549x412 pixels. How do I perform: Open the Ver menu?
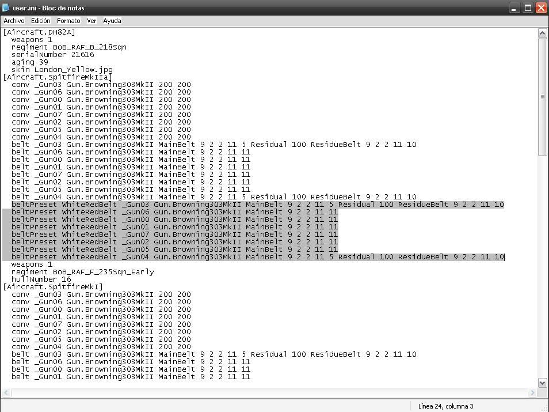coord(91,21)
